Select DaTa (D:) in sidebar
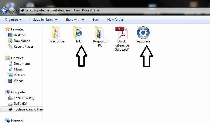Screen dimensions: 210x123 20,104
